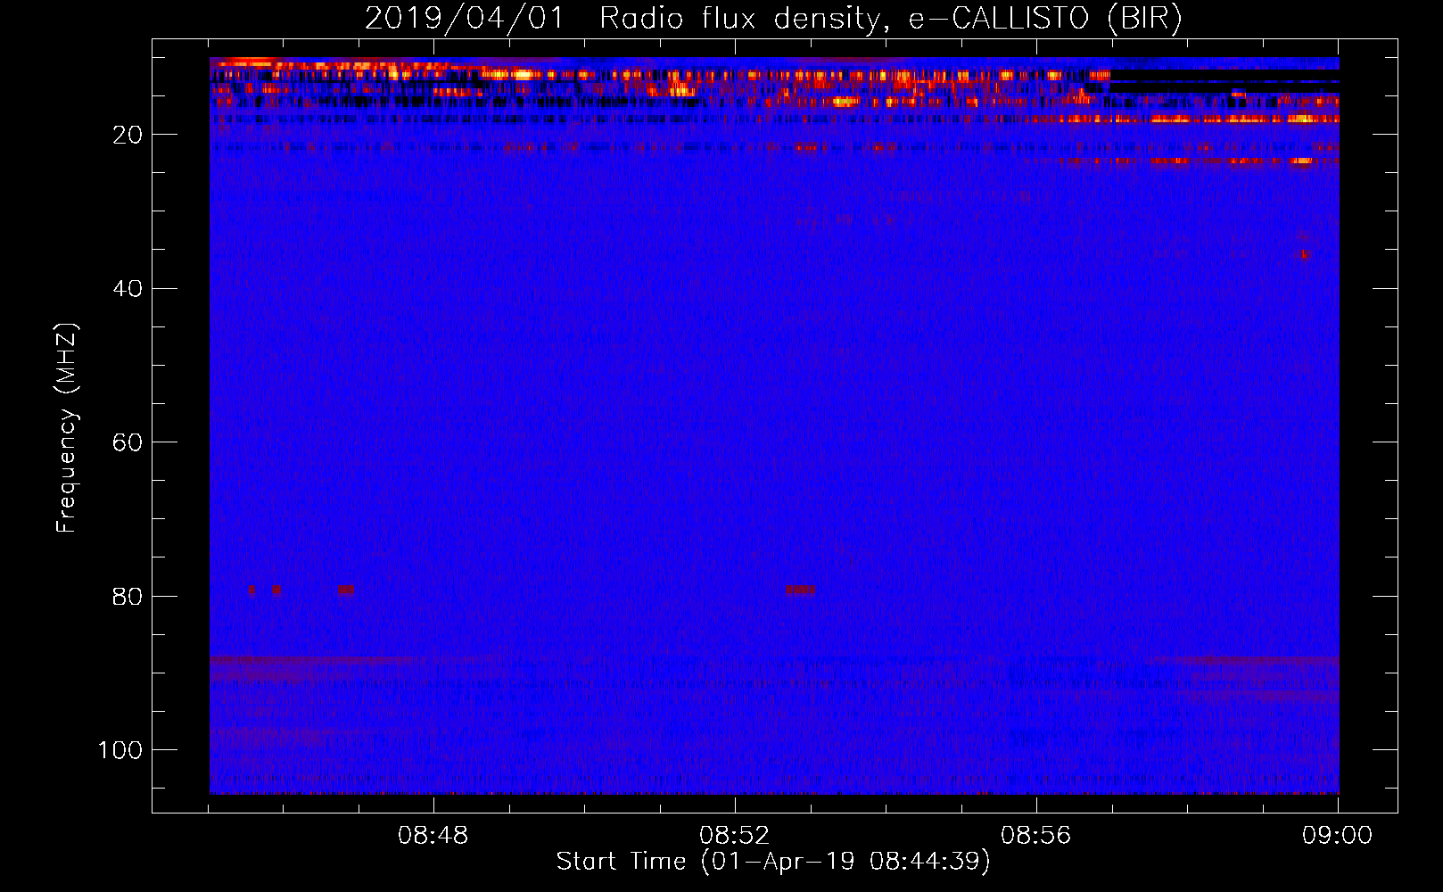Click the 80 frequency tick label

coord(128,596)
